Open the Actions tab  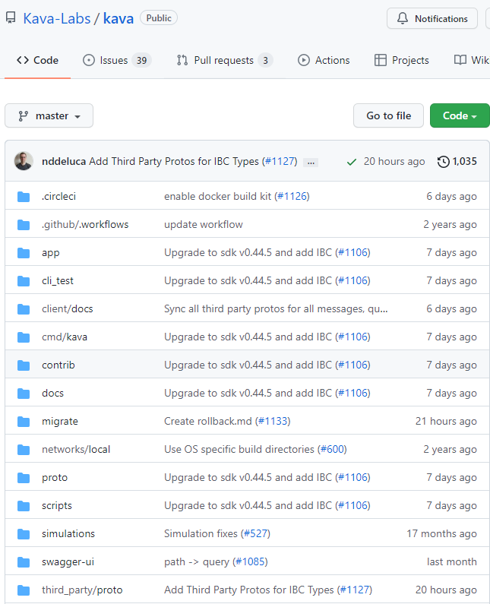[324, 61]
